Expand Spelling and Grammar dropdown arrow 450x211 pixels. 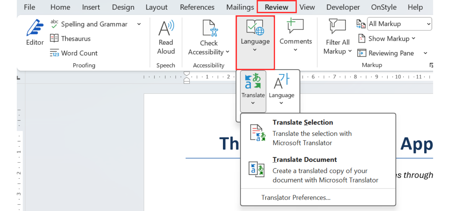point(139,24)
